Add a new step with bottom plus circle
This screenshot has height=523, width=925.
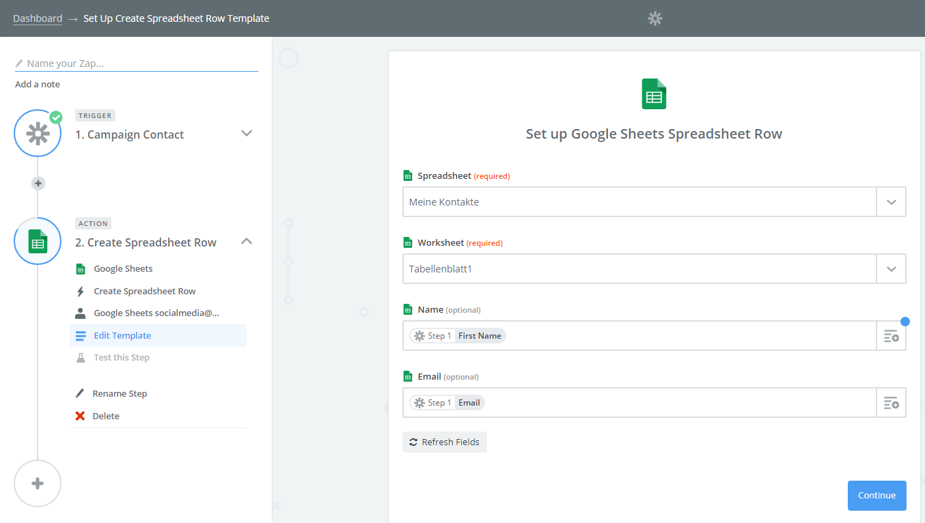38,483
